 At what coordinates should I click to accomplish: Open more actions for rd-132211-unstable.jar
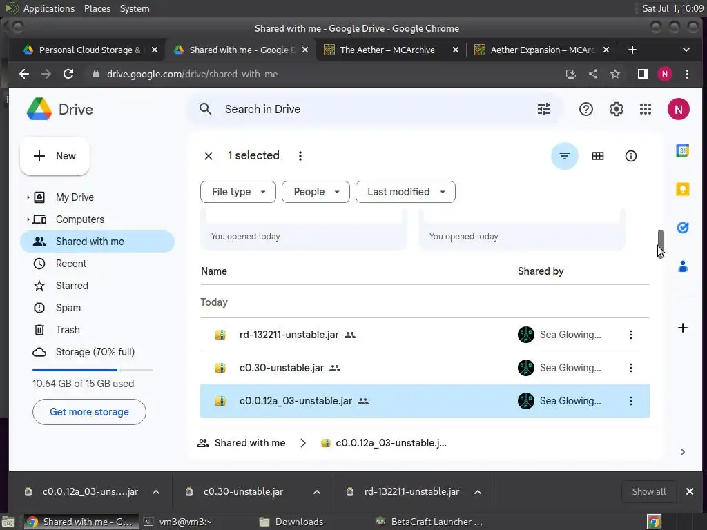[630, 335]
